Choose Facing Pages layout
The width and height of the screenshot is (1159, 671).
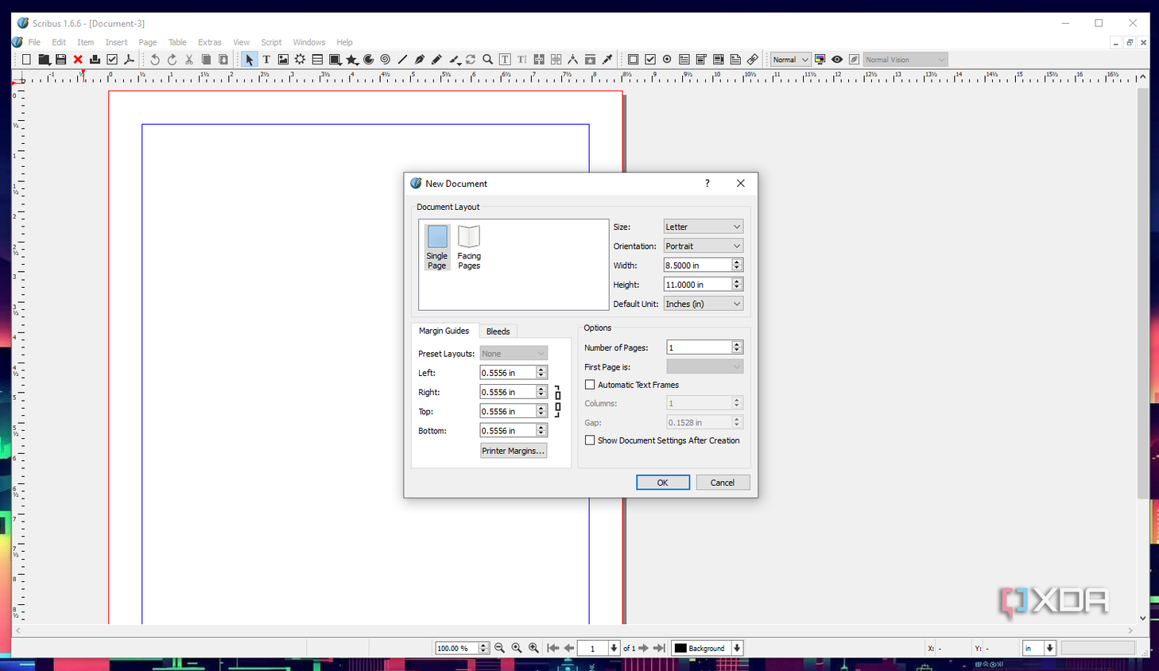pyautogui.click(x=469, y=247)
